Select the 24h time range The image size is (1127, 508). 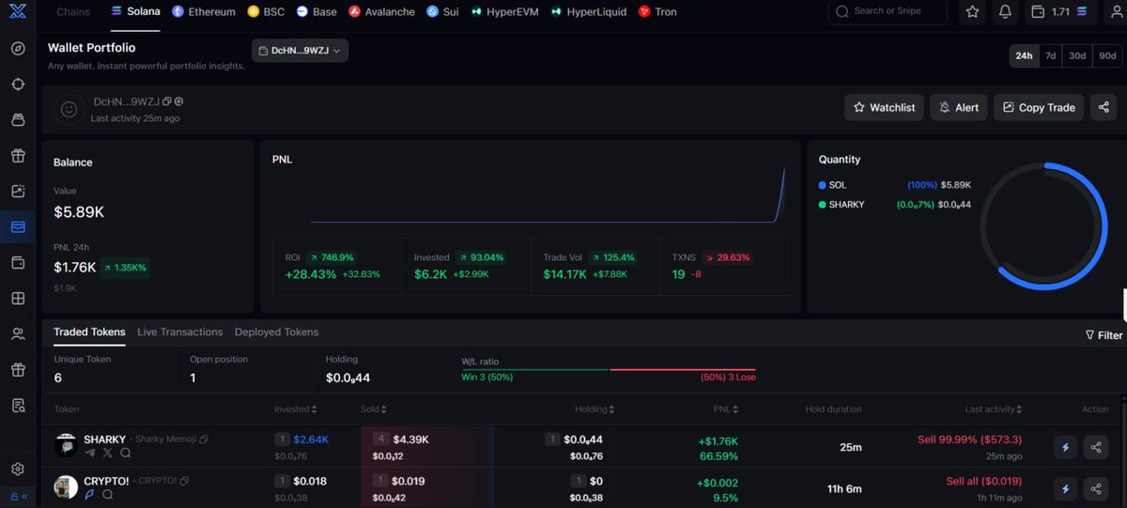(1024, 55)
